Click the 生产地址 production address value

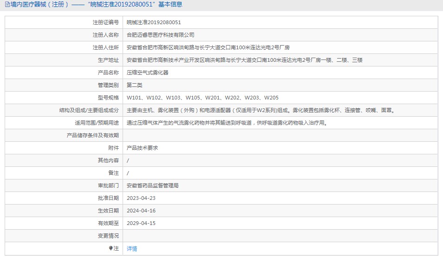tap(245, 60)
